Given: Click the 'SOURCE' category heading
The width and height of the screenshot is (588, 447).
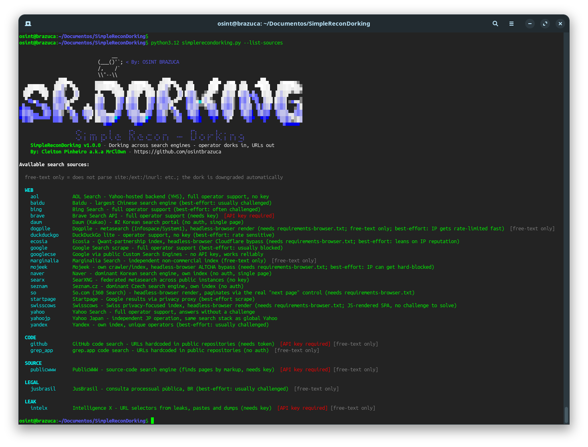Looking at the screenshot, I should coord(33,363).
